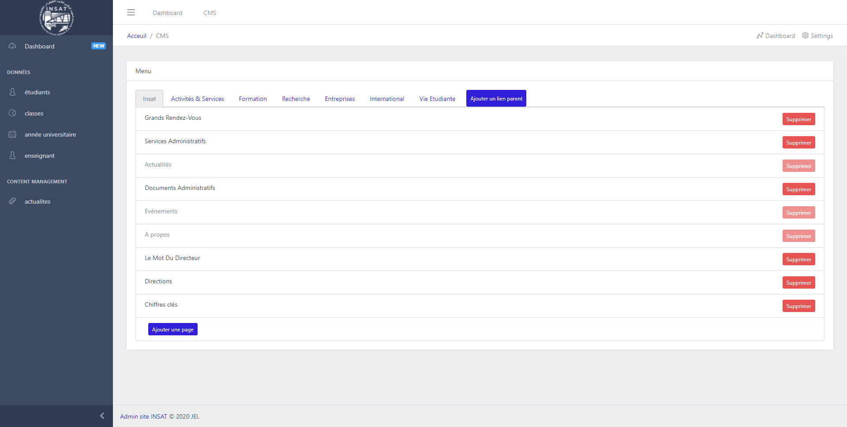Select the Activités & Services tab
The image size is (847, 427).
[x=197, y=99]
